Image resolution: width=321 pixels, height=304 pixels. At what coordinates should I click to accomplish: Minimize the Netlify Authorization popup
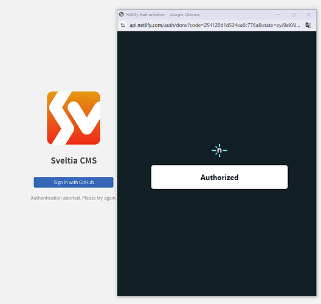click(278, 15)
